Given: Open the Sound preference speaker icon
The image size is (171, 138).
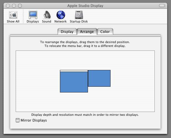Looking at the screenshot, I should pos(47,15).
